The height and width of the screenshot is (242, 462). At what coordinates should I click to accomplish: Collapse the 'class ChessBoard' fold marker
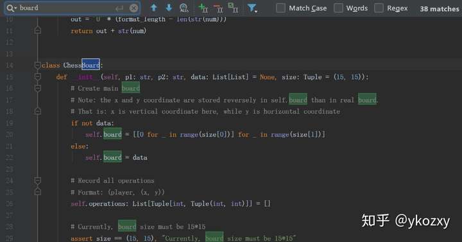tap(38, 65)
